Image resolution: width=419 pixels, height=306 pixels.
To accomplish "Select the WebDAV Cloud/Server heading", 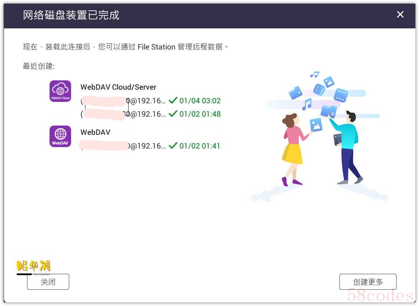I will (x=118, y=87).
